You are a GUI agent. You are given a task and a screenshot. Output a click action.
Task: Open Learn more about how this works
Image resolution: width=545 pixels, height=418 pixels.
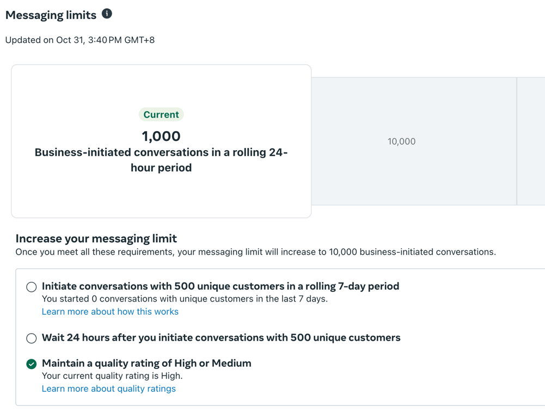click(x=110, y=312)
